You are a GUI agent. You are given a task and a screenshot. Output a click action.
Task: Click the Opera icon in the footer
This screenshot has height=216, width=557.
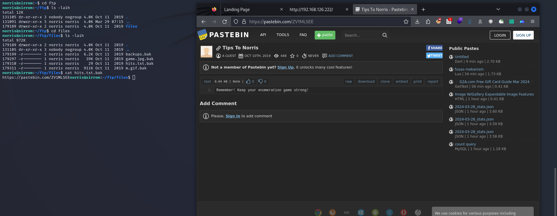[x=404, y=213]
